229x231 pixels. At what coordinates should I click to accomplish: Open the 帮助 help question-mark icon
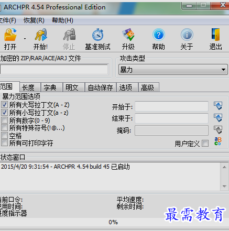159,35
